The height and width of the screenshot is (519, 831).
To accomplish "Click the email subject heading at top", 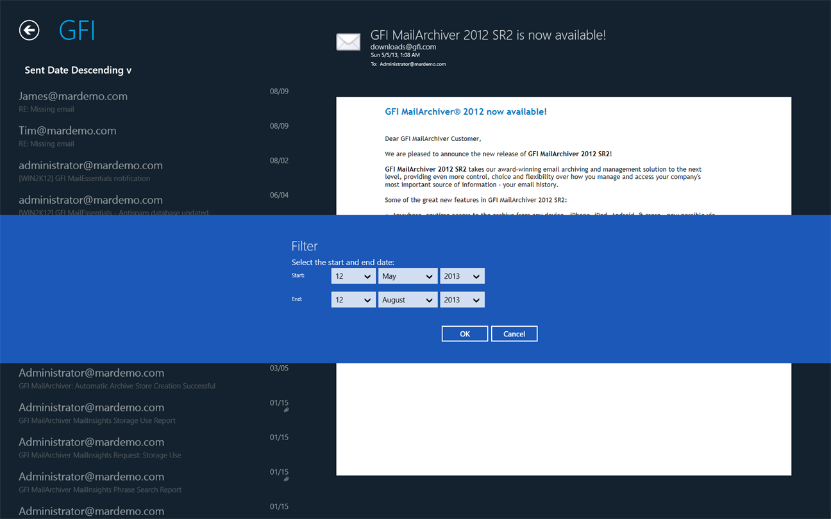I will [488, 35].
